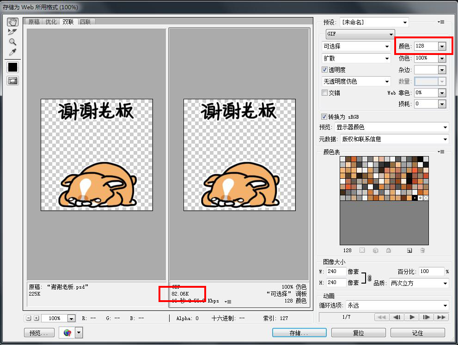Click the constrain proportions link icon

[369, 278]
